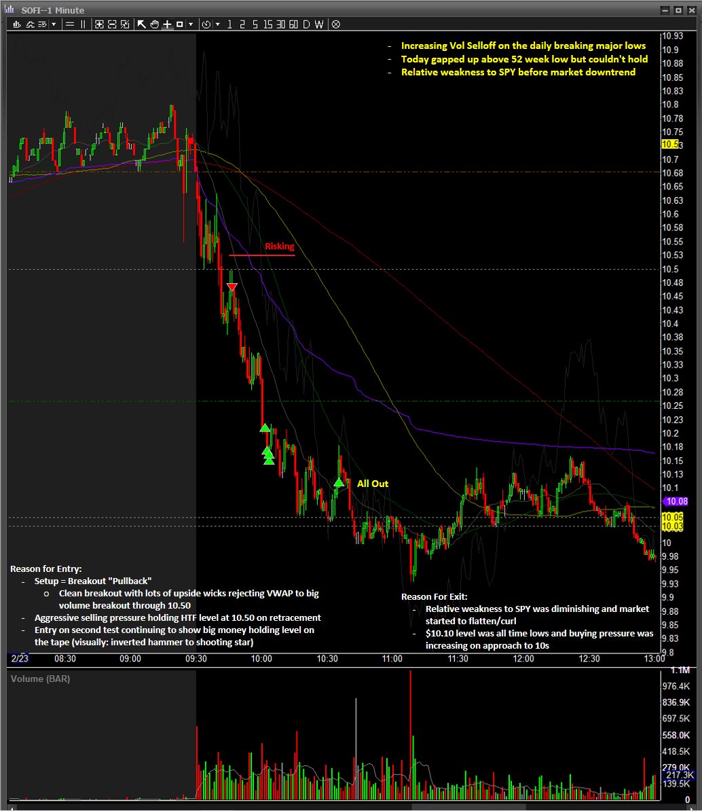
Task: Select the horizontal line drawing tool
Action: 70,24
